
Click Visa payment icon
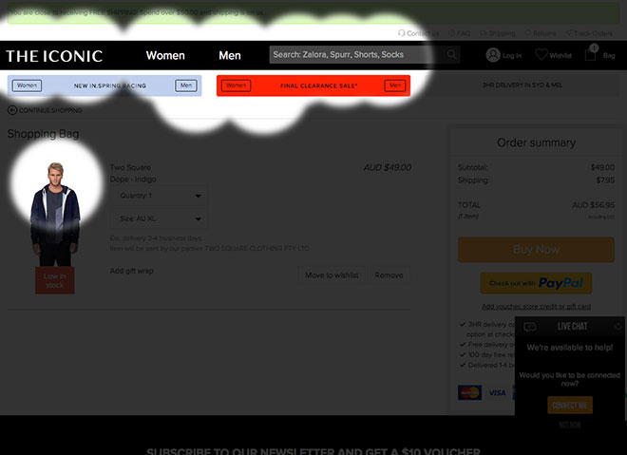click(x=497, y=392)
